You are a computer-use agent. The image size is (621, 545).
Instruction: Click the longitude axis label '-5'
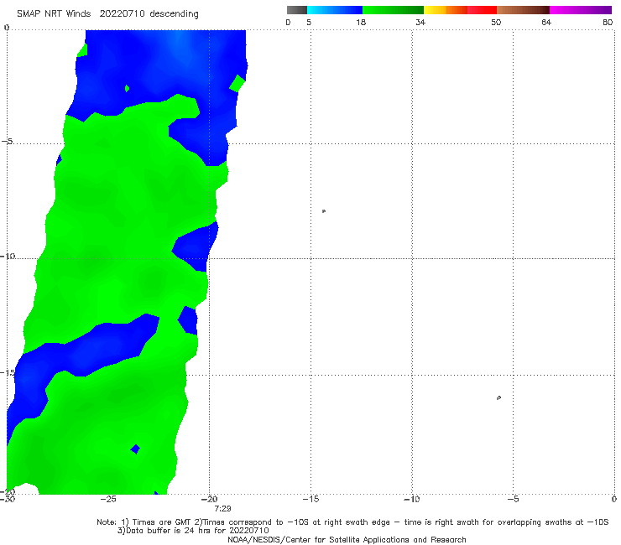click(513, 499)
